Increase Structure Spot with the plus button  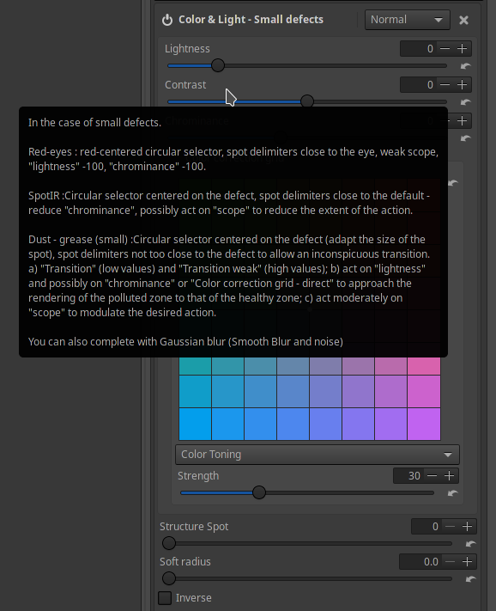coord(467,527)
